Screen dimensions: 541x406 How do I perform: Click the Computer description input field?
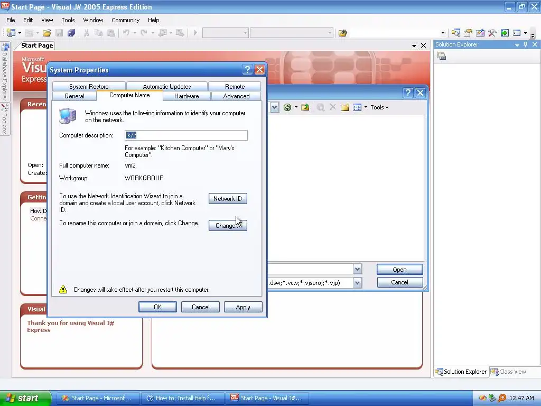[186, 135]
